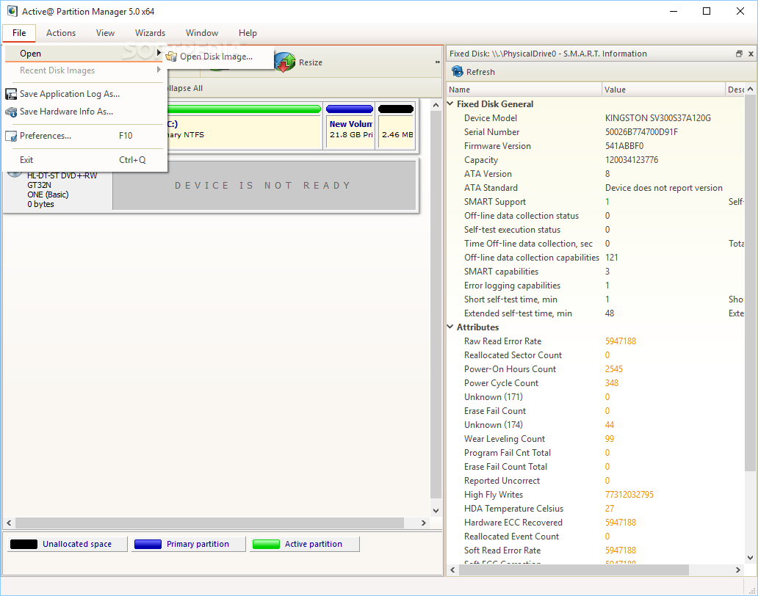Select the New Volume 21.8 GB partition

(350, 127)
